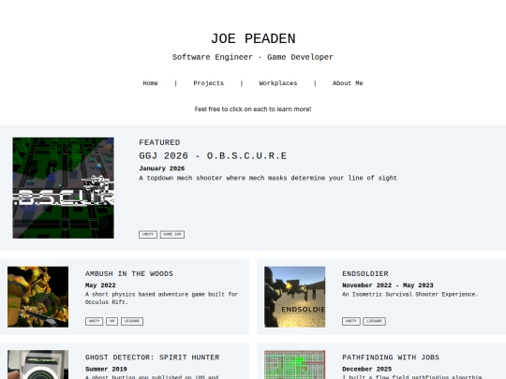This screenshot has width=506, height=379.
Task: Click the 'May 2022' date text
Action: (x=100, y=285)
